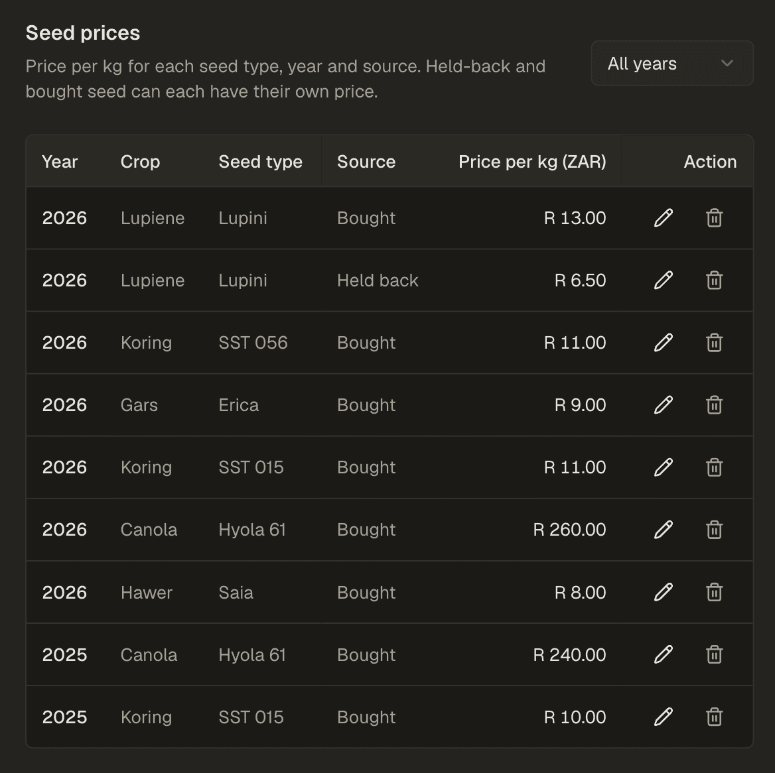Click the Year column header

click(x=60, y=162)
